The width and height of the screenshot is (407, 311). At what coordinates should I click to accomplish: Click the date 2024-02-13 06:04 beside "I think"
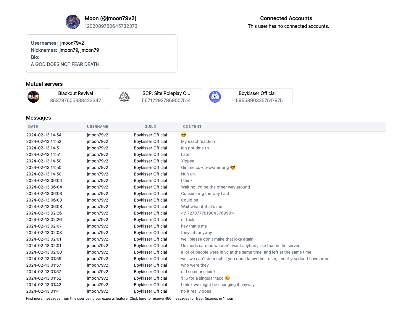[x=44, y=181]
